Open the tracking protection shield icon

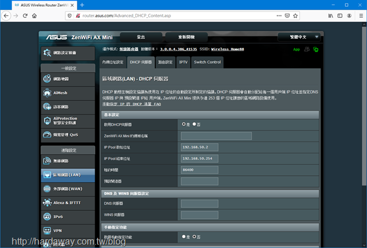(69, 15)
